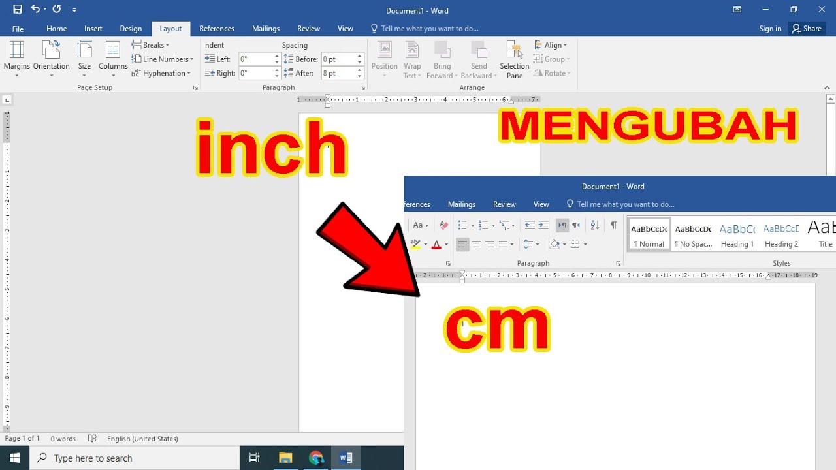Expand the Customize Quick Access Toolbar arrow
This screenshot has width=836, height=470.
pyautogui.click(x=74, y=10)
